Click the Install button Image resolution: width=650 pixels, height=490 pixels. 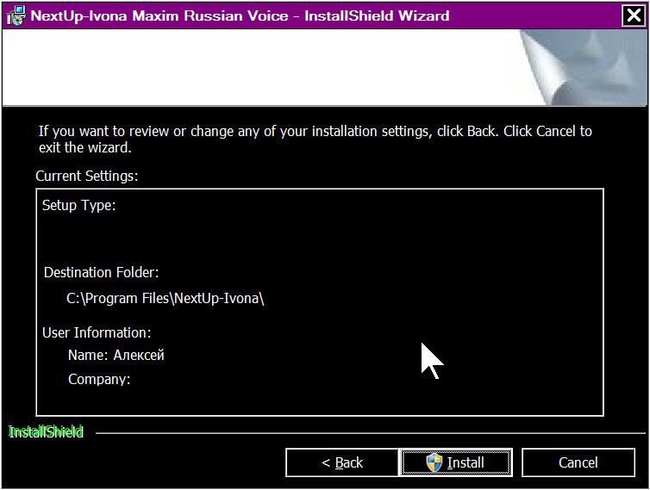455,462
